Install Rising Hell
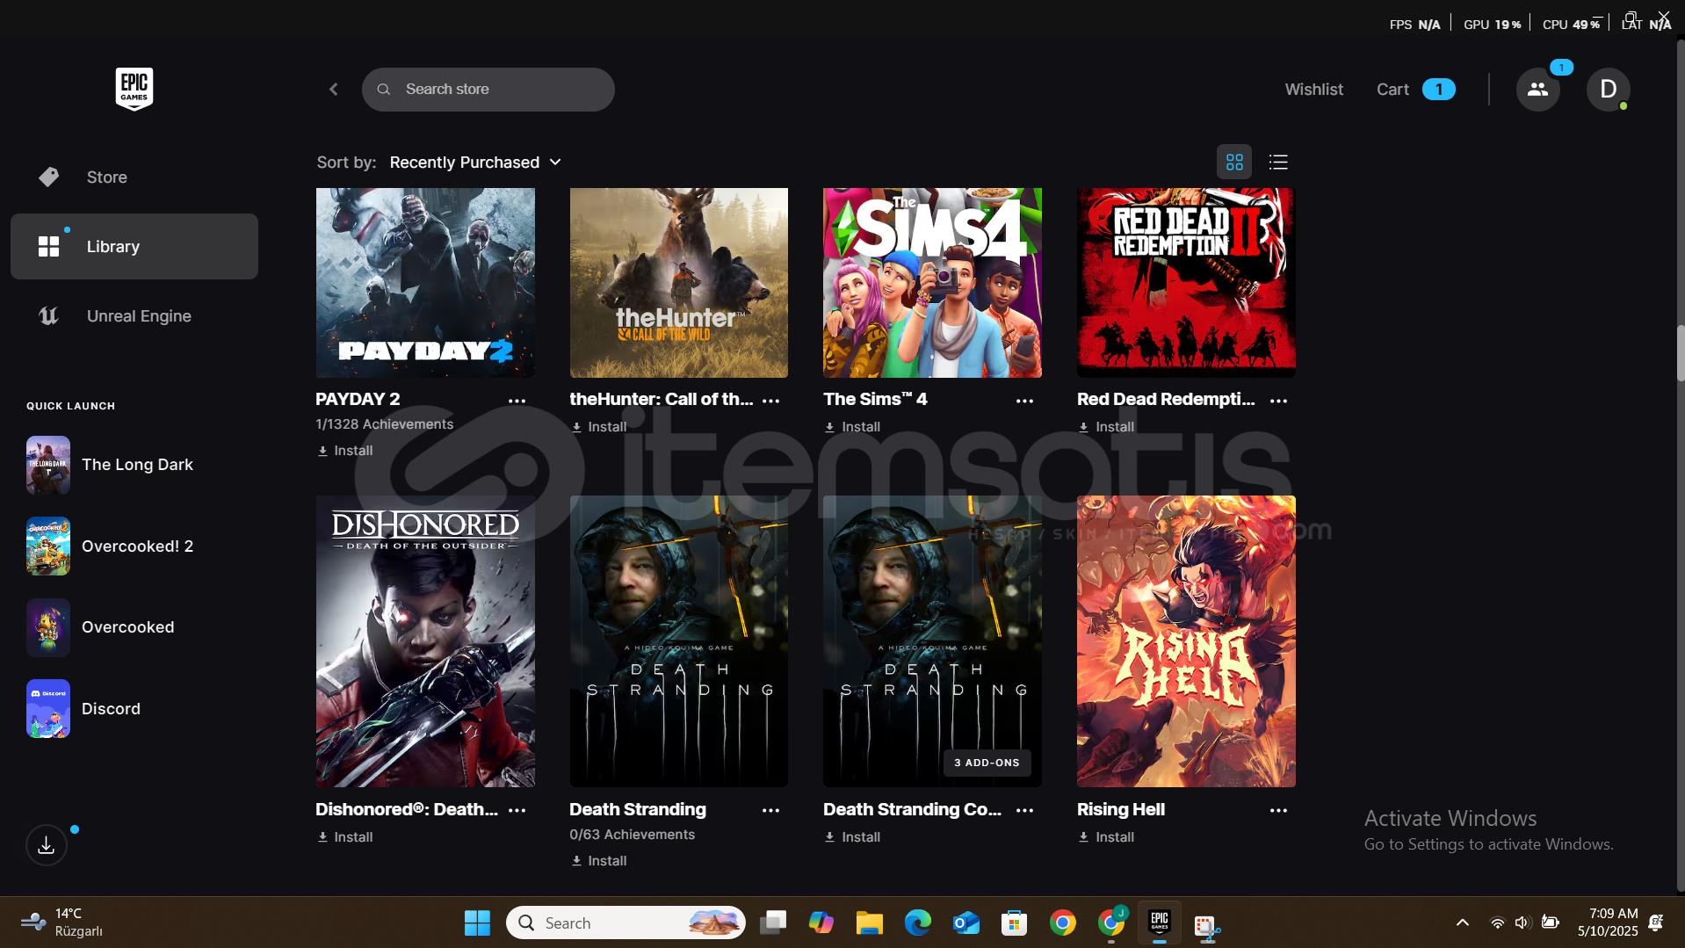 click(x=1107, y=837)
